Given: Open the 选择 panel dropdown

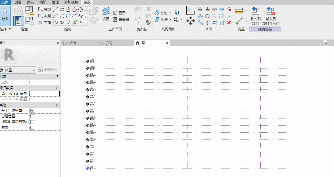Looking at the screenshot, I should (x=6, y=29).
